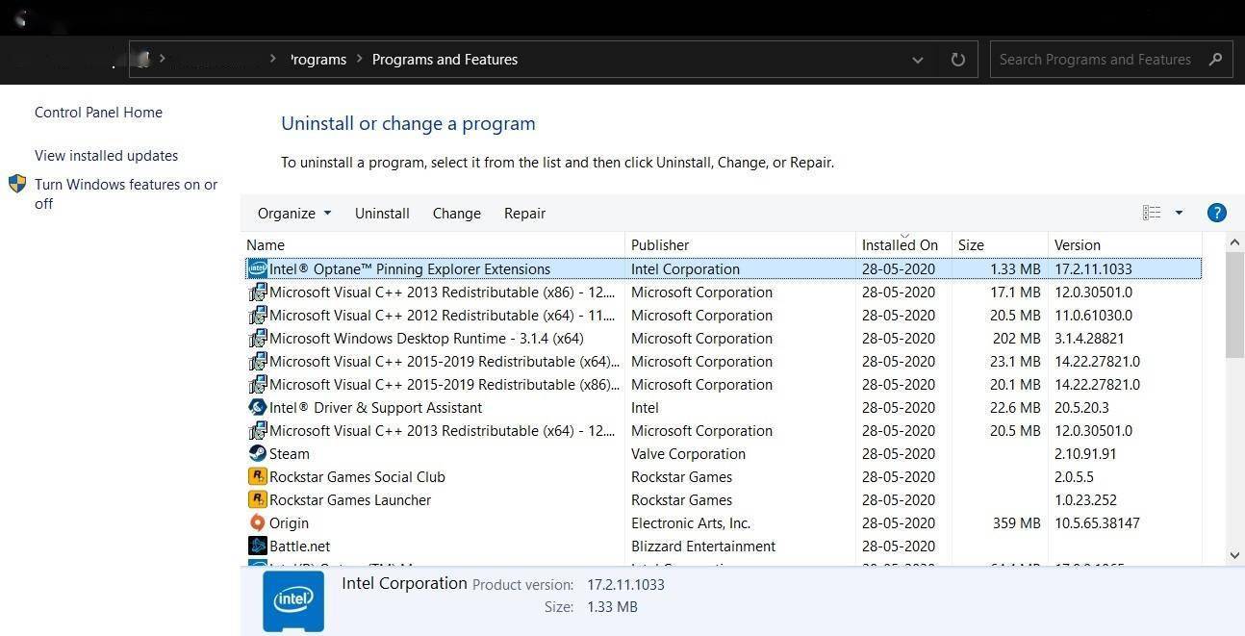
Task: Go to Programs in the breadcrumb
Action: click(317, 60)
